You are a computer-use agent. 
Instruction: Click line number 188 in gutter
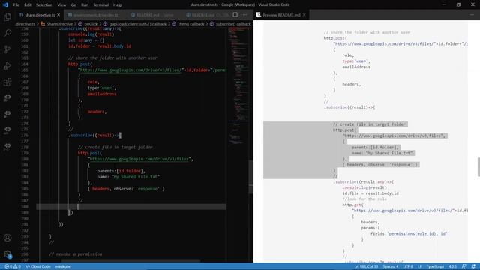tap(25, 207)
